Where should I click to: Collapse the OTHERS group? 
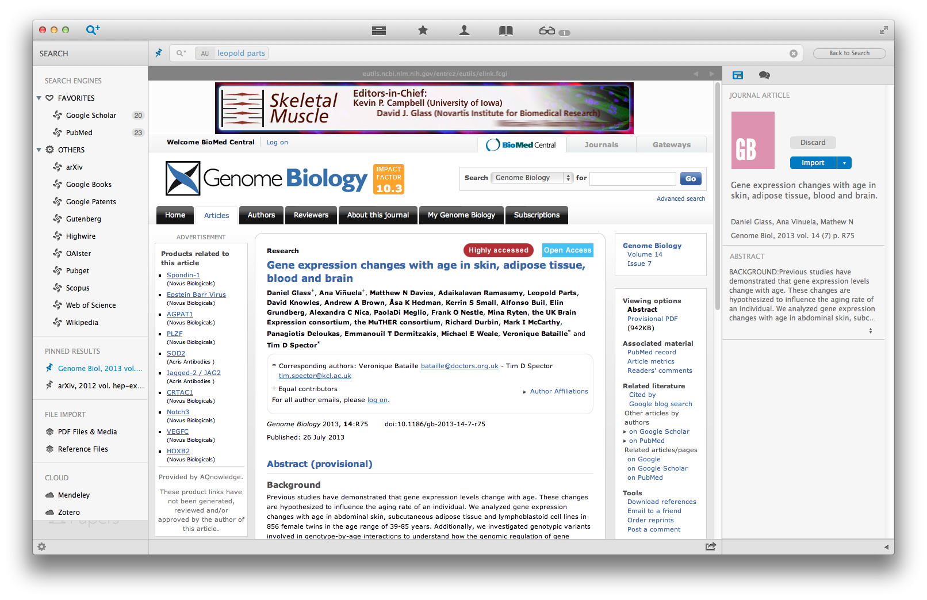(x=39, y=150)
